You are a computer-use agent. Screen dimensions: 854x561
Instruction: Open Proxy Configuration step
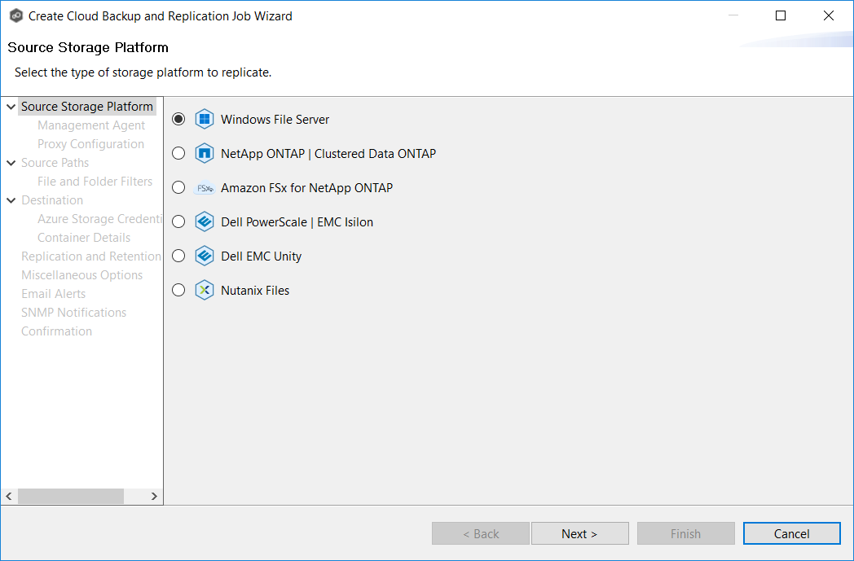90,144
